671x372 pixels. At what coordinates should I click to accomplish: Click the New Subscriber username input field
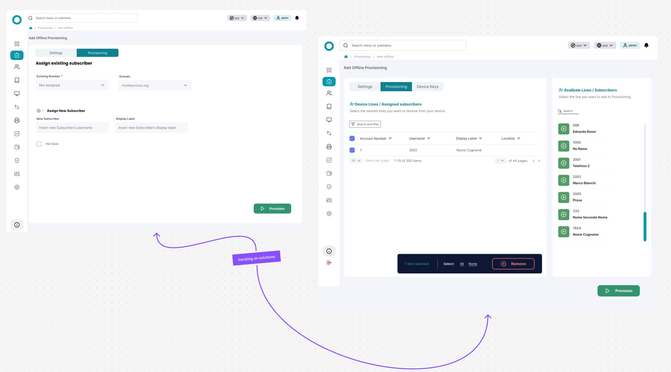72,128
